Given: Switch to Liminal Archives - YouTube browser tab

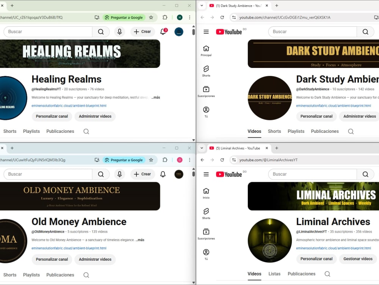Looking at the screenshot, I should 238,148.
